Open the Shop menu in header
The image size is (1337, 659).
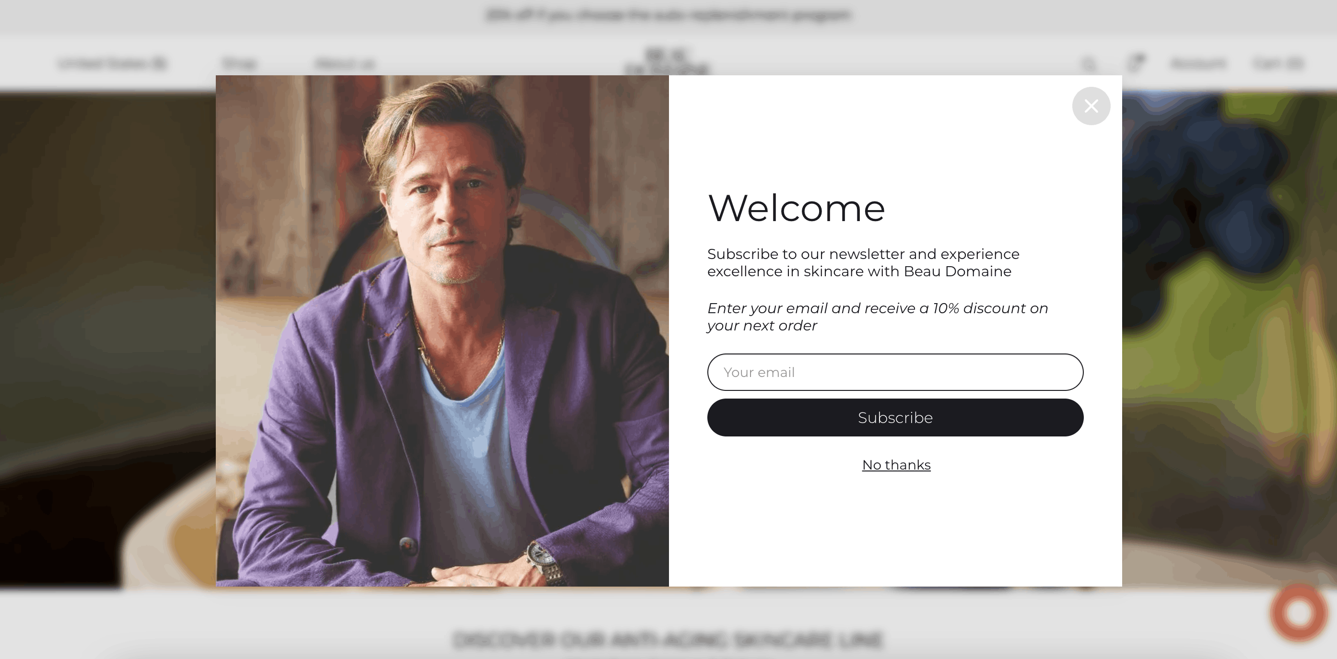pos(239,64)
